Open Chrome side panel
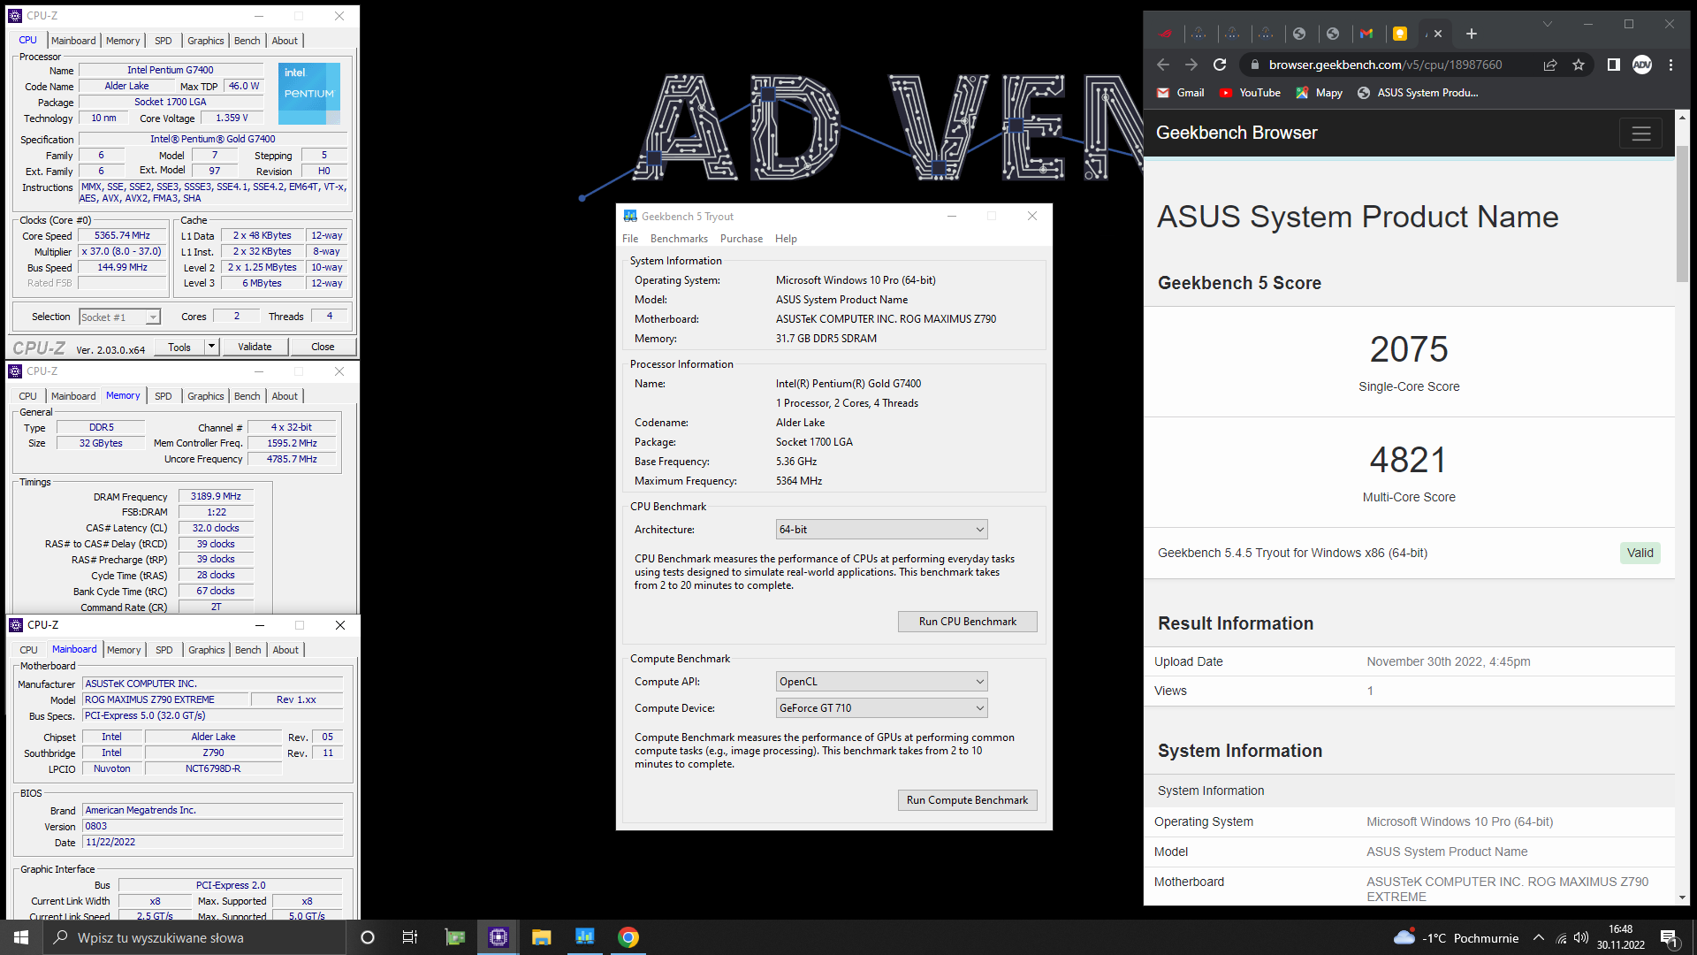The width and height of the screenshot is (1697, 955). tap(1614, 65)
